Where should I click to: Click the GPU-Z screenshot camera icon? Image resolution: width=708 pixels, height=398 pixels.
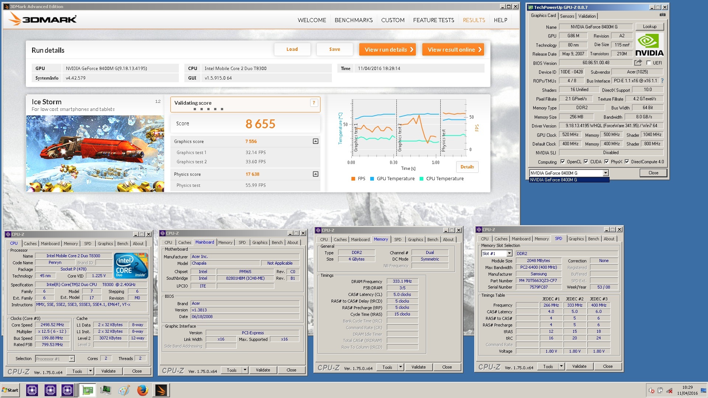click(x=662, y=15)
